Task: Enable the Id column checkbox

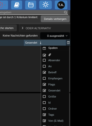Action: pyautogui.click(x=44, y=103)
